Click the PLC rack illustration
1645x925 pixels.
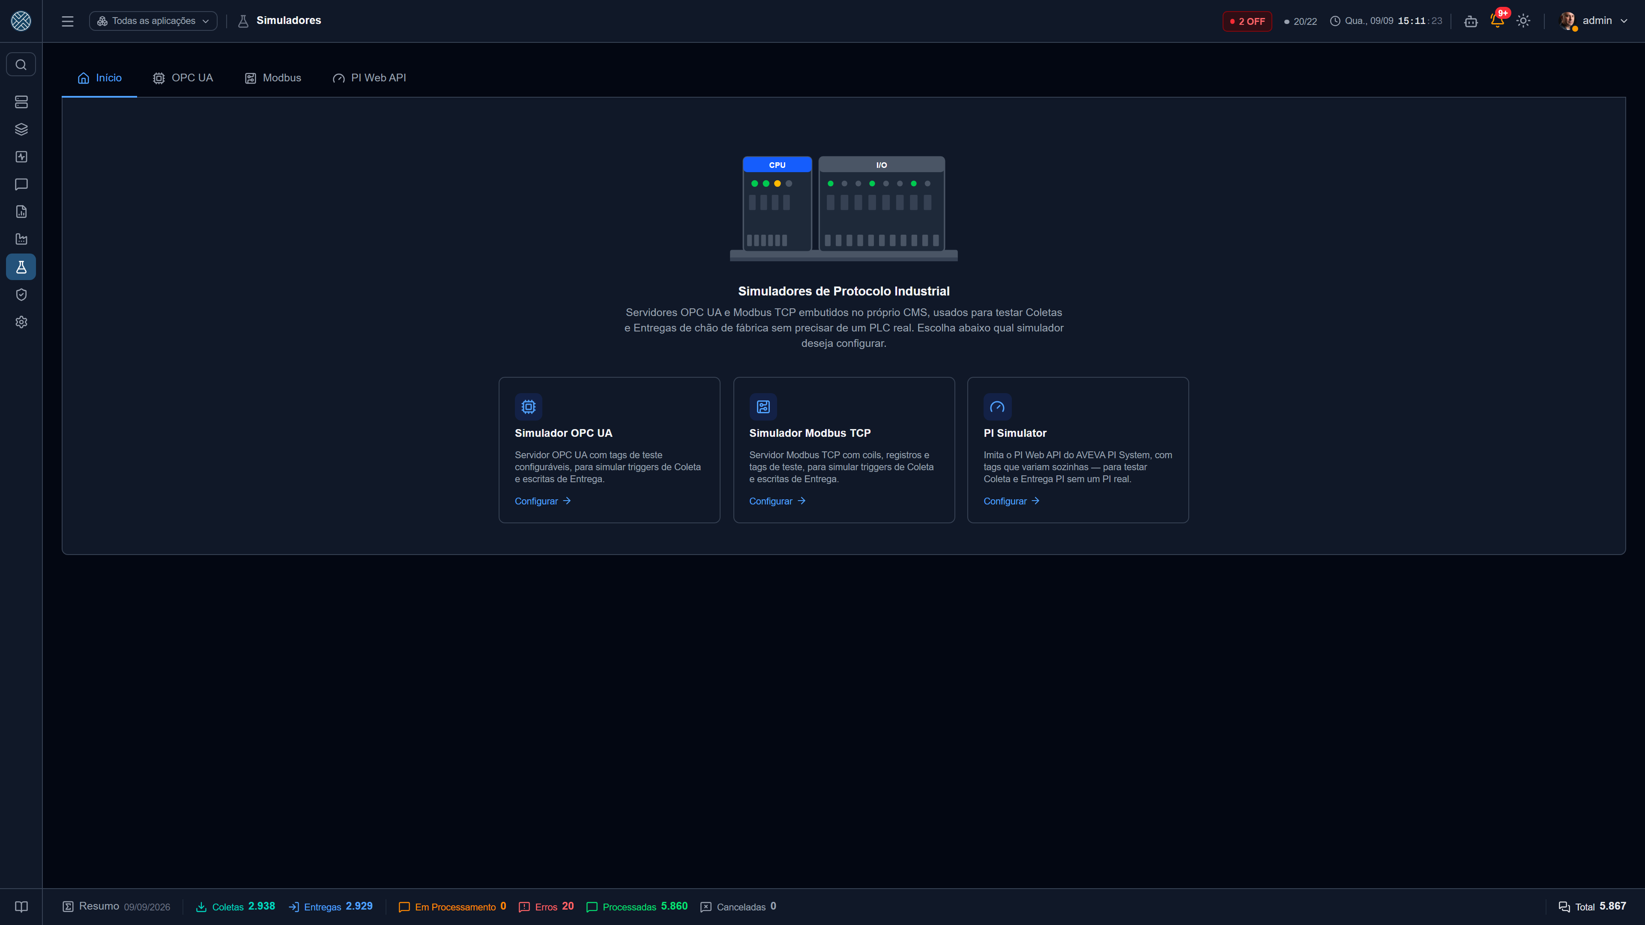(843, 208)
